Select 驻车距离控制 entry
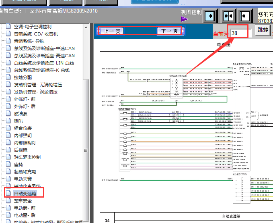This screenshot has width=273, height=223. (x=27, y=157)
